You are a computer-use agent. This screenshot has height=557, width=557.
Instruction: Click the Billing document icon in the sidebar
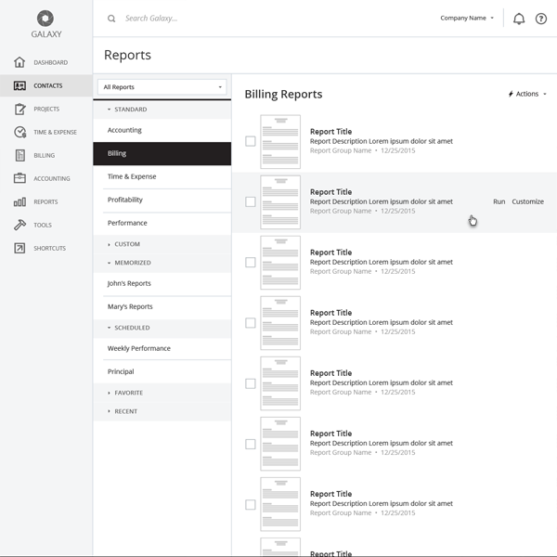click(x=20, y=155)
